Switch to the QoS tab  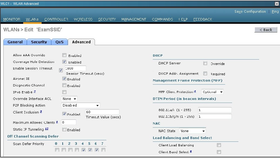[59, 42]
